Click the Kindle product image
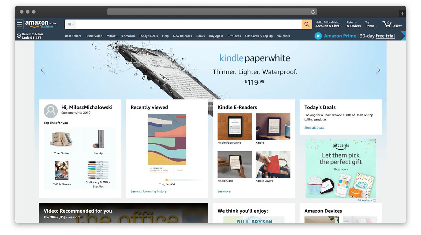The image size is (421, 235). point(273,126)
